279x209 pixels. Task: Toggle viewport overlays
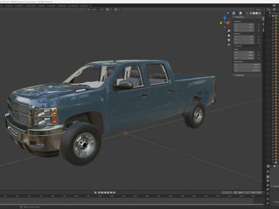(241, 13)
